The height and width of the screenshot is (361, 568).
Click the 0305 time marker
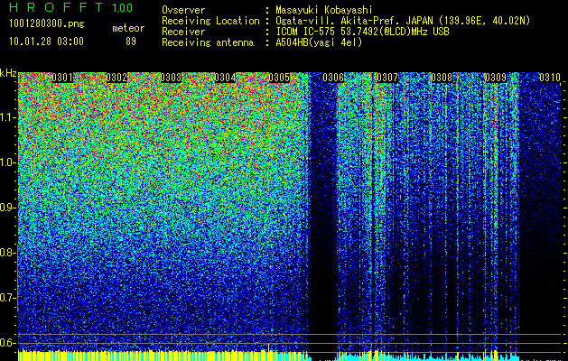coord(279,78)
